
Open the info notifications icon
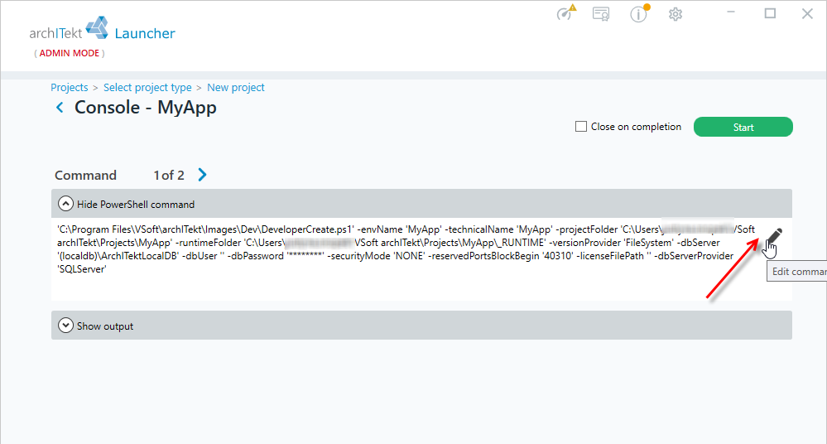(x=639, y=14)
